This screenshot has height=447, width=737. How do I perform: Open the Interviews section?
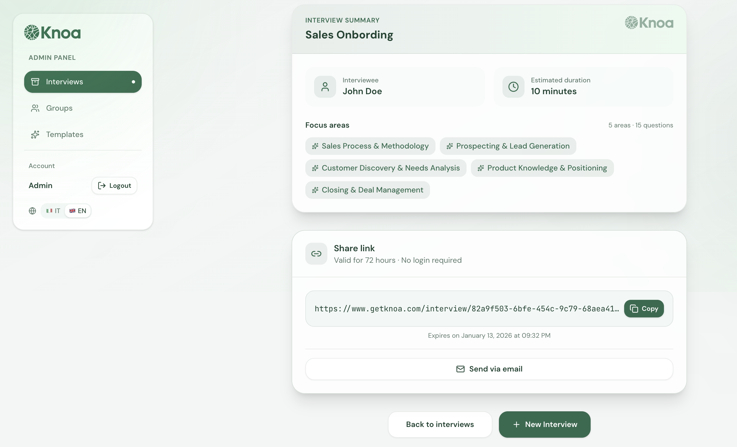[x=64, y=81]
